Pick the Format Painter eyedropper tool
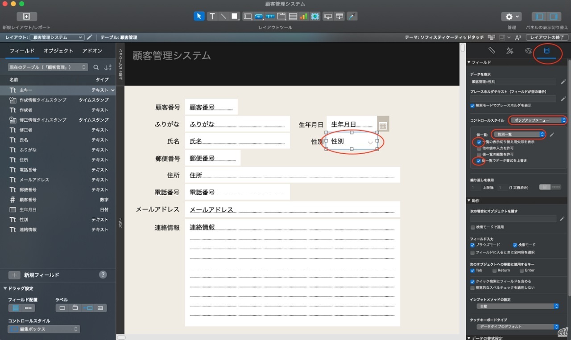The width and height of the screenshot is (571, 340). pos(352,16)
